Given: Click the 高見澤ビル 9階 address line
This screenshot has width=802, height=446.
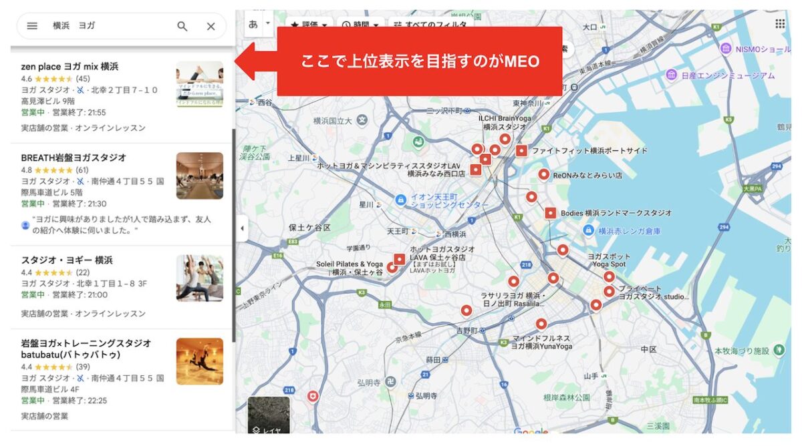Looking at the screenshot, I should 48,101.
